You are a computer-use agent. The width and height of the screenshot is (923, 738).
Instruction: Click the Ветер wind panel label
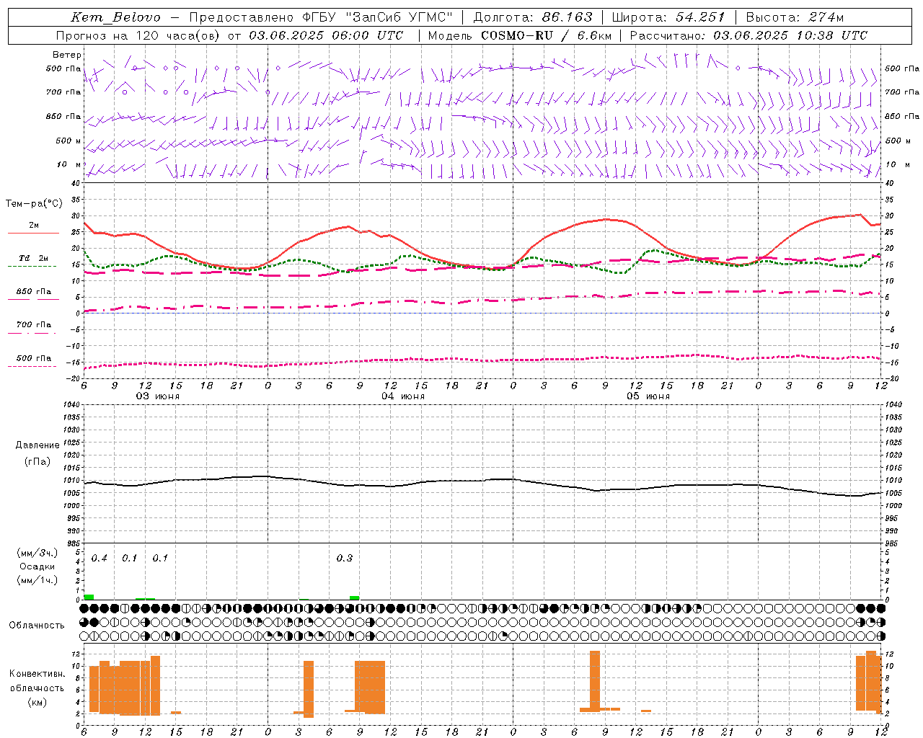[x=67, y=55]
